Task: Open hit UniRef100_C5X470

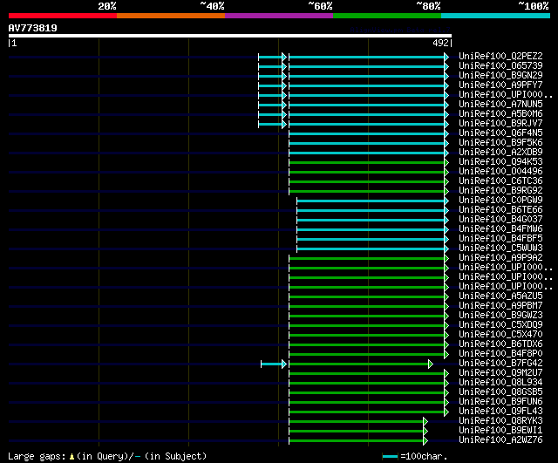Action: point(500,335)
